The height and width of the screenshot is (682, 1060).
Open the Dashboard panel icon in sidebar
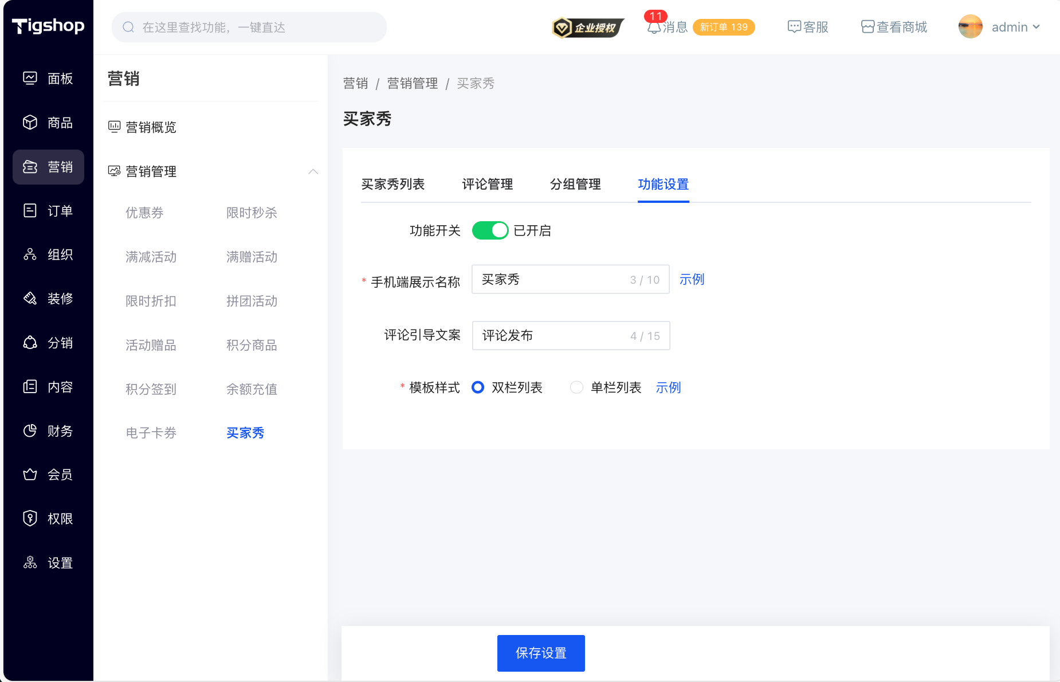30,78
